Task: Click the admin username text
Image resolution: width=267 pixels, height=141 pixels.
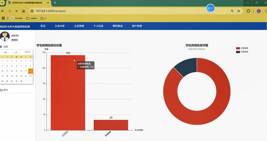Action: 15,35
